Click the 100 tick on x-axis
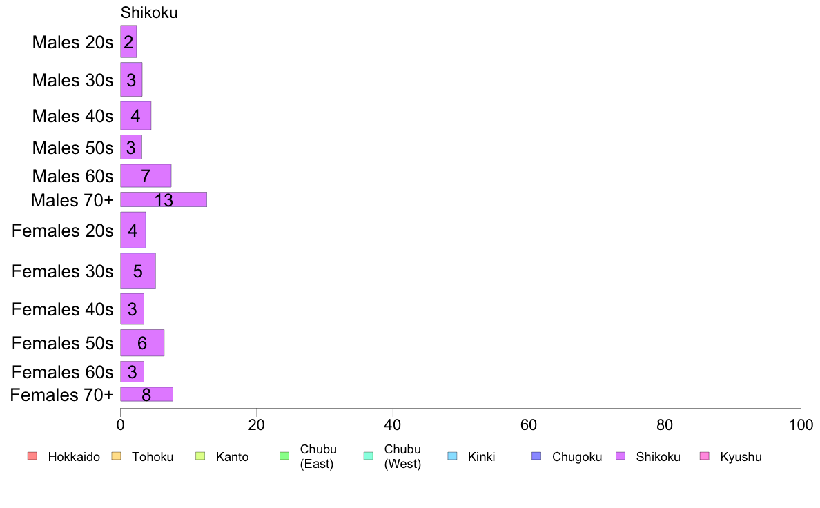Image resolution: width=820 pixels, height=508 pixels. click(x=801, y=424)
